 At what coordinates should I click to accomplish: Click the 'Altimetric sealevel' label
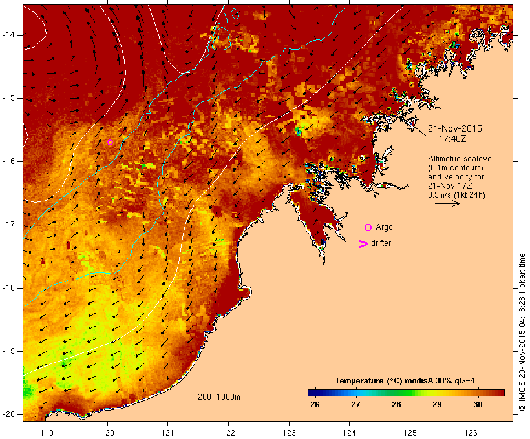pyautogui.click(x=461, y=159)
